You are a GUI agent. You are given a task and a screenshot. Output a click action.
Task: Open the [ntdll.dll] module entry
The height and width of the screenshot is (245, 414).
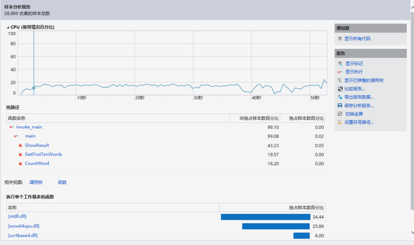click(x=17, y=216)
